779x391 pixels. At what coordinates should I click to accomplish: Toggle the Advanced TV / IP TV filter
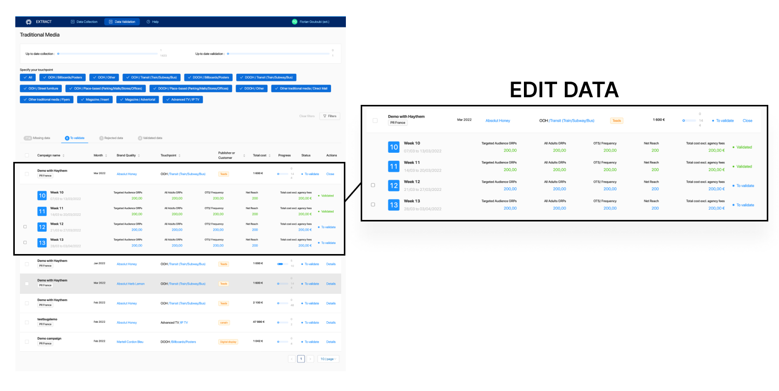coord(183,99)
